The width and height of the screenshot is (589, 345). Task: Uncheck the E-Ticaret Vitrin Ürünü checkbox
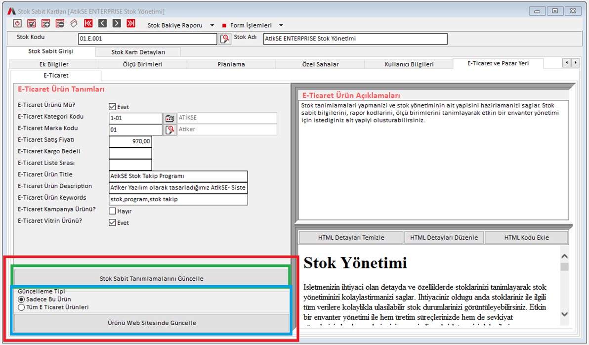(x=112, y=223)
